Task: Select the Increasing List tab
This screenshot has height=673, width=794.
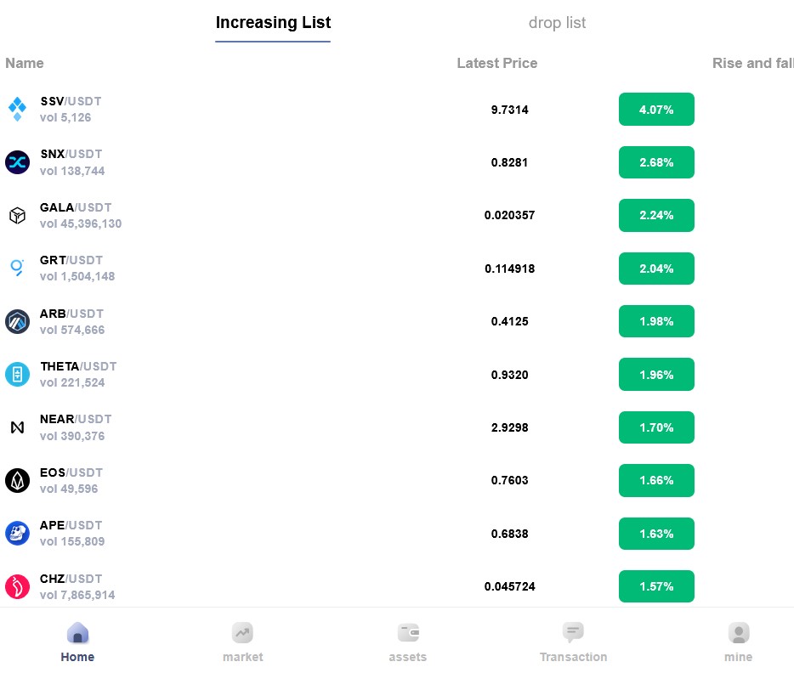Action: pyautogui.click(x=273, y=23)
